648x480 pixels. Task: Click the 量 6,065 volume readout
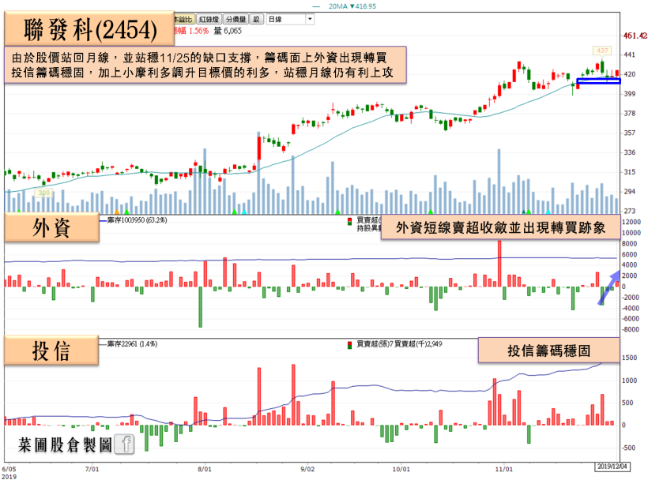228,31
